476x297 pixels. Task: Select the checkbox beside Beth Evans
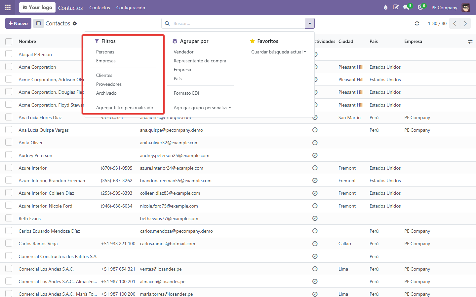[x=9, y=218]
